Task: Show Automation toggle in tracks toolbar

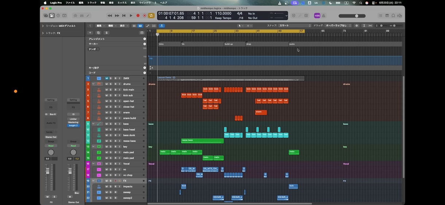Action: pos(148,26)
